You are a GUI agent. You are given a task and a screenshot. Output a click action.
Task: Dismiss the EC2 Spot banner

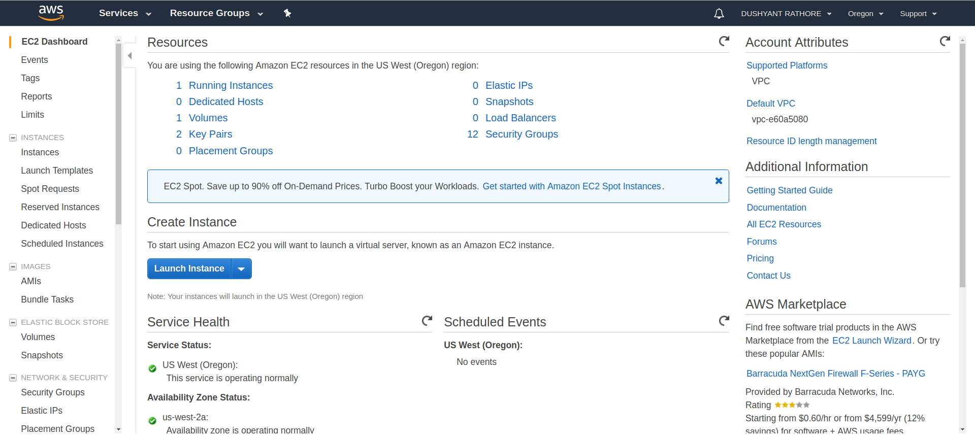[x=719, y=181]
